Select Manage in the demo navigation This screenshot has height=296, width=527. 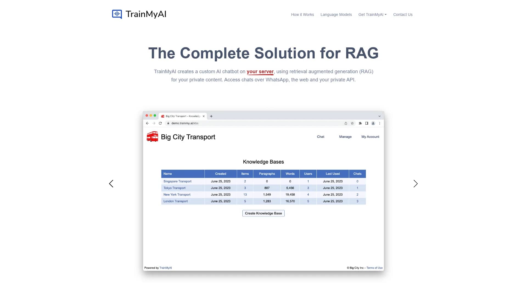(x=345, y=137)
